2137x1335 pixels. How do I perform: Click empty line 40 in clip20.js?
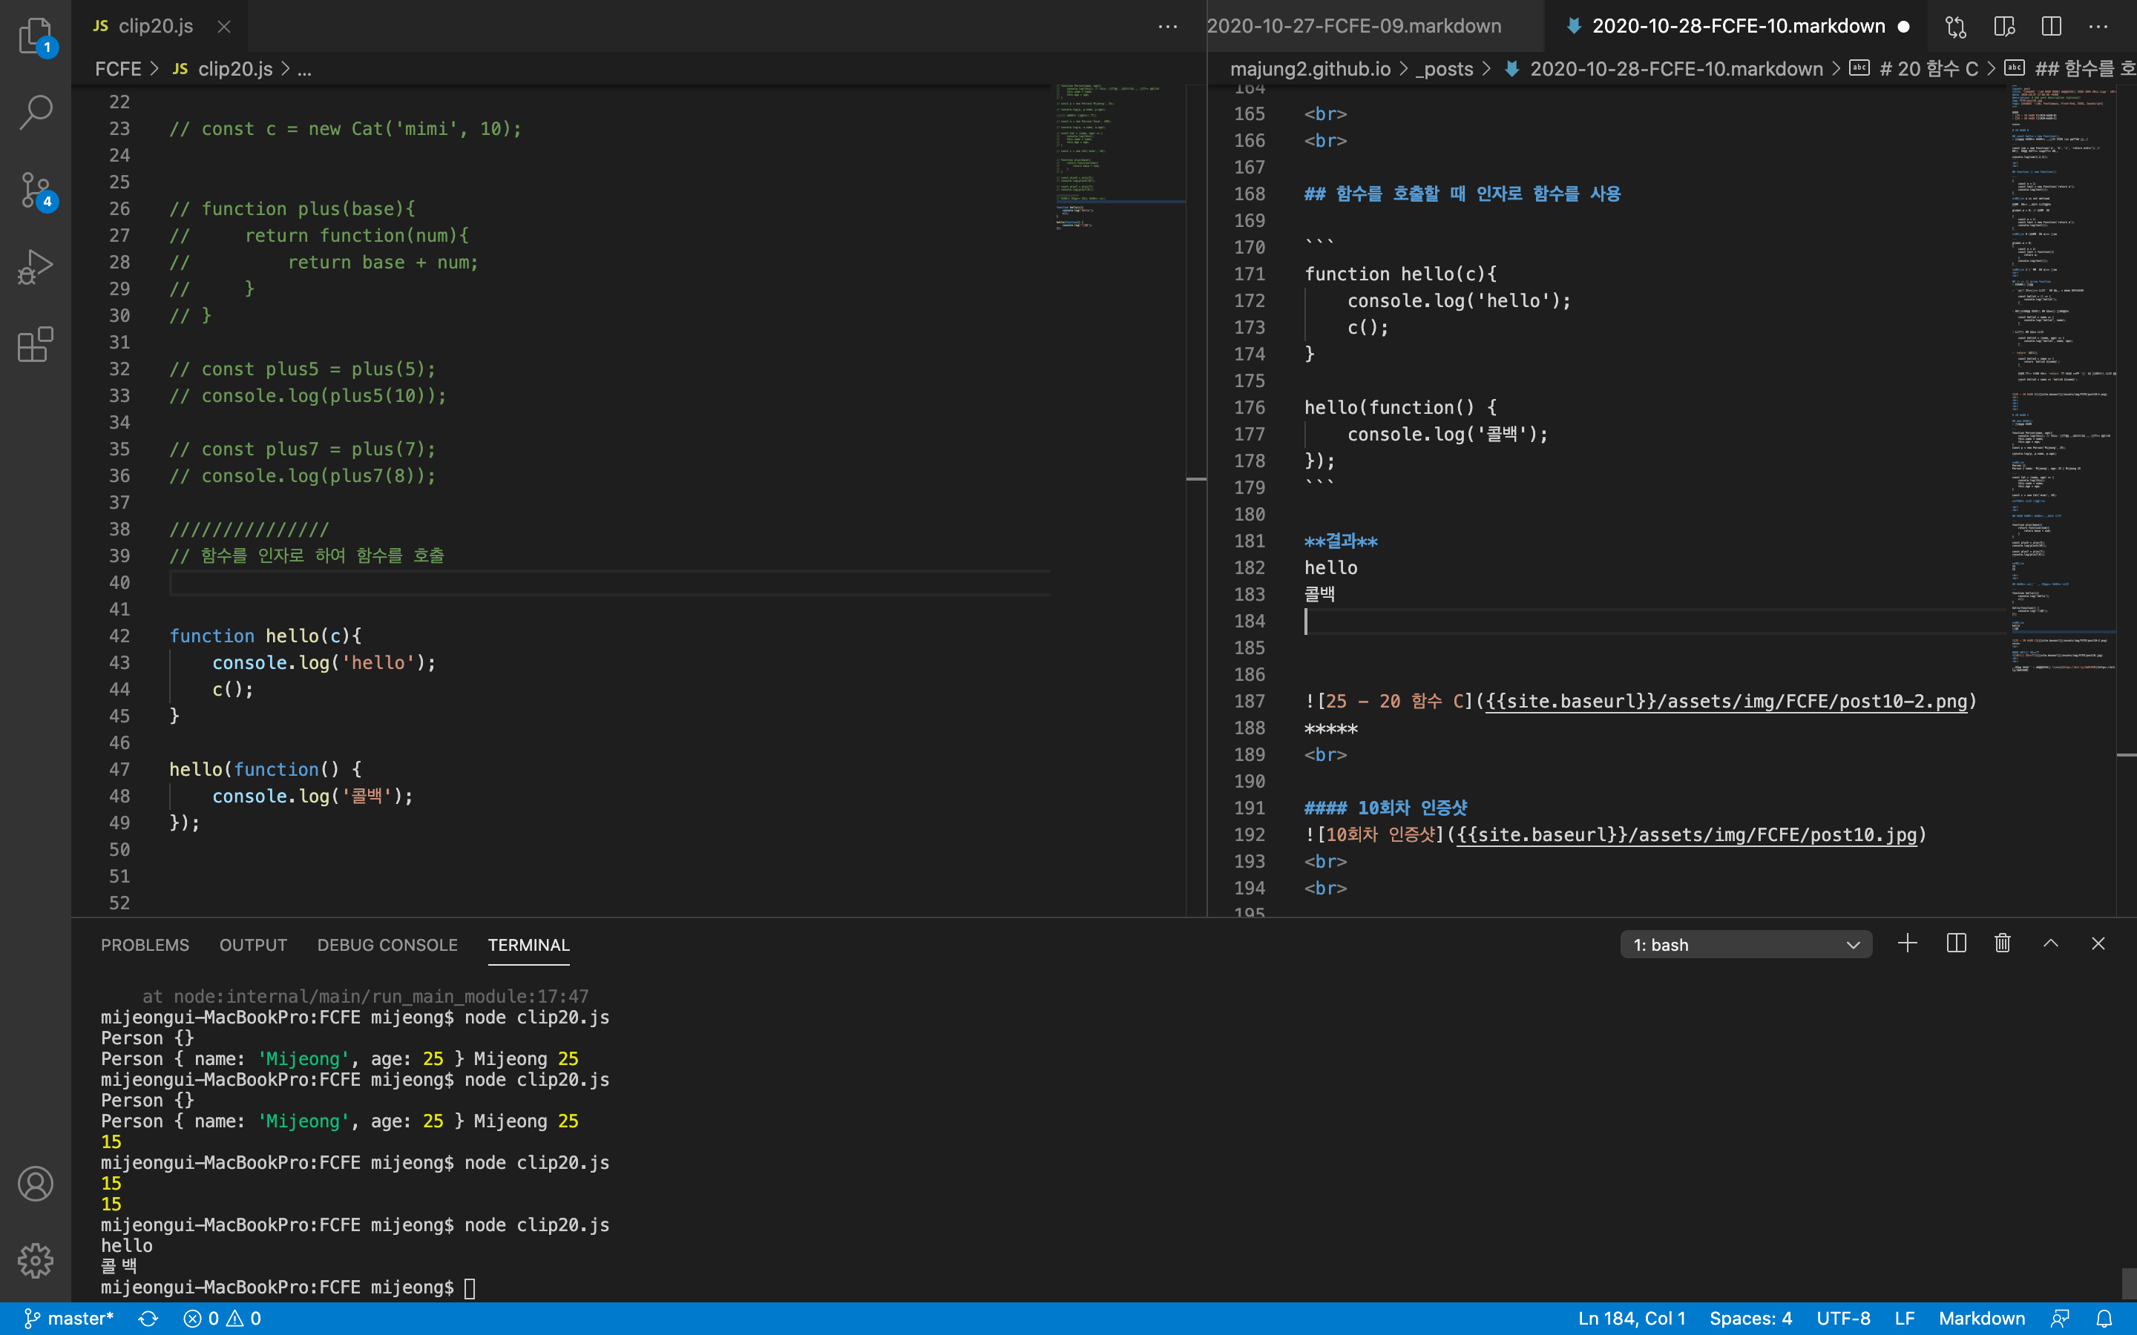pyautogui.click(x=609, y=583)
